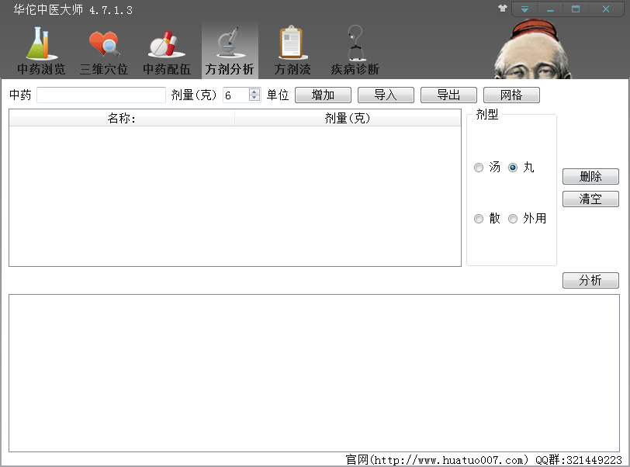Click the analysis result text area
The height and width of the screenshot is (467, 630).
click(314, 373)
